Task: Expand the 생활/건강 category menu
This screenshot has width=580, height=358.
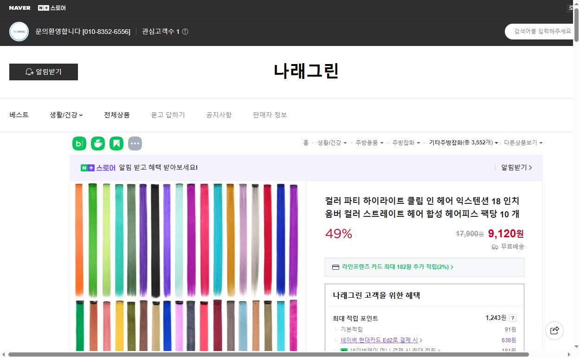Action: (x=66, y=115)
